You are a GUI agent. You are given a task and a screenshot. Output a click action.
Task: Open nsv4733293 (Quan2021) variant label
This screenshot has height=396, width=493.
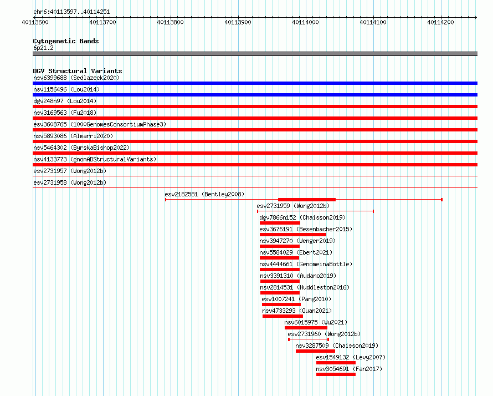click(x=297, y=311)
